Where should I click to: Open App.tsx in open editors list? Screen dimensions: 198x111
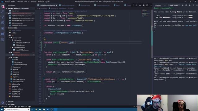[x=14, y=11]
